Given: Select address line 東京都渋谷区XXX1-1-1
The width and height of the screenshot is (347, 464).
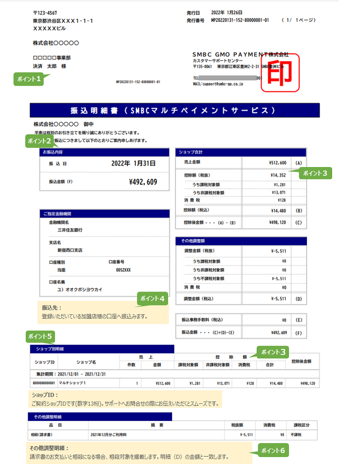Looking at the screenshot, I should coord(63,21).
